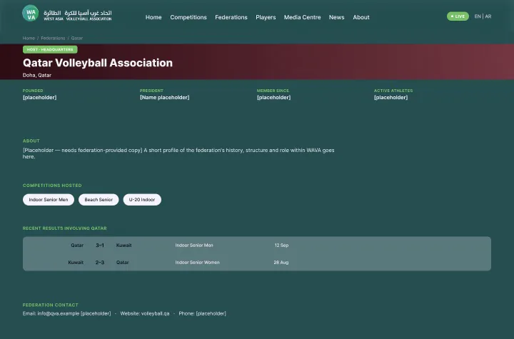
Task: Click the green LIVE button
Action: point(458,16)
